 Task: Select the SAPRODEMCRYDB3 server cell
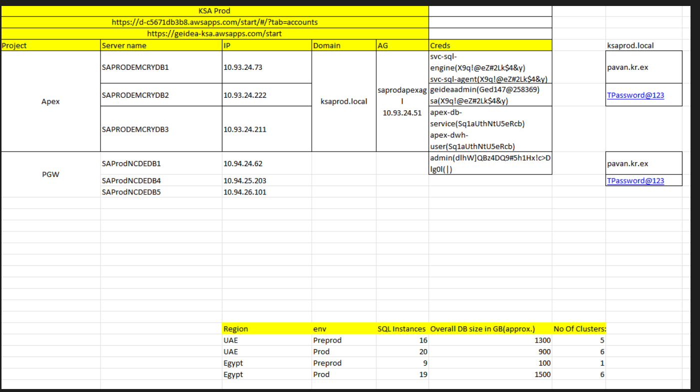(x=135, y=129)
